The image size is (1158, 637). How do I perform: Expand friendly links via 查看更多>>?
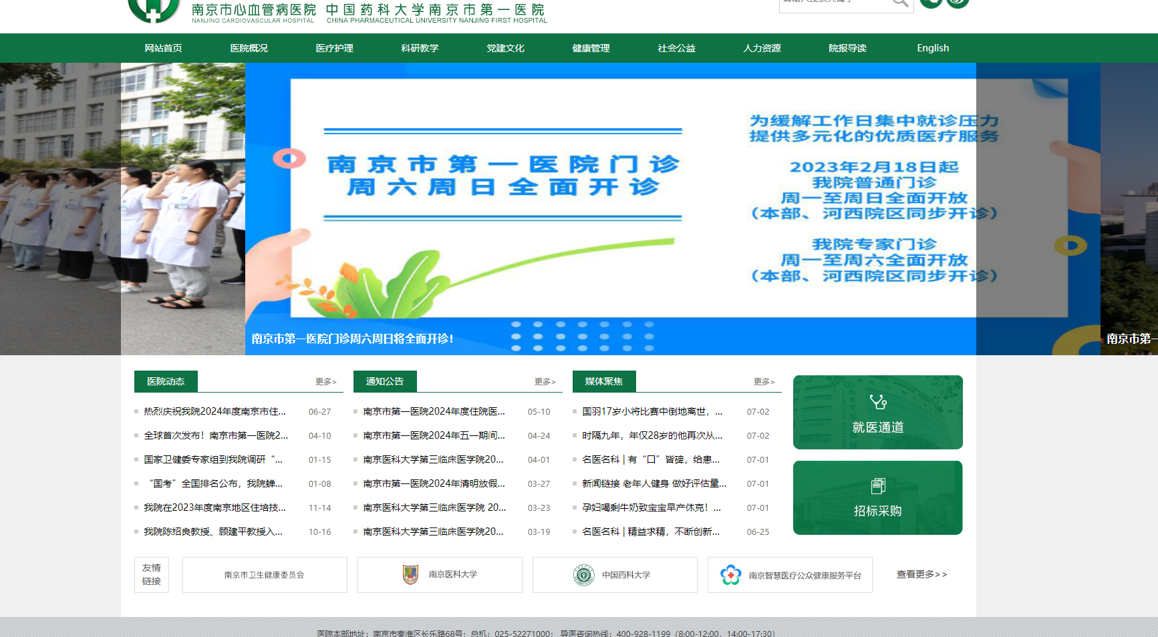(922, 574)
